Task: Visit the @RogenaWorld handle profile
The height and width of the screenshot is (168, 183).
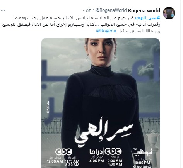Action: click(111, 10)
